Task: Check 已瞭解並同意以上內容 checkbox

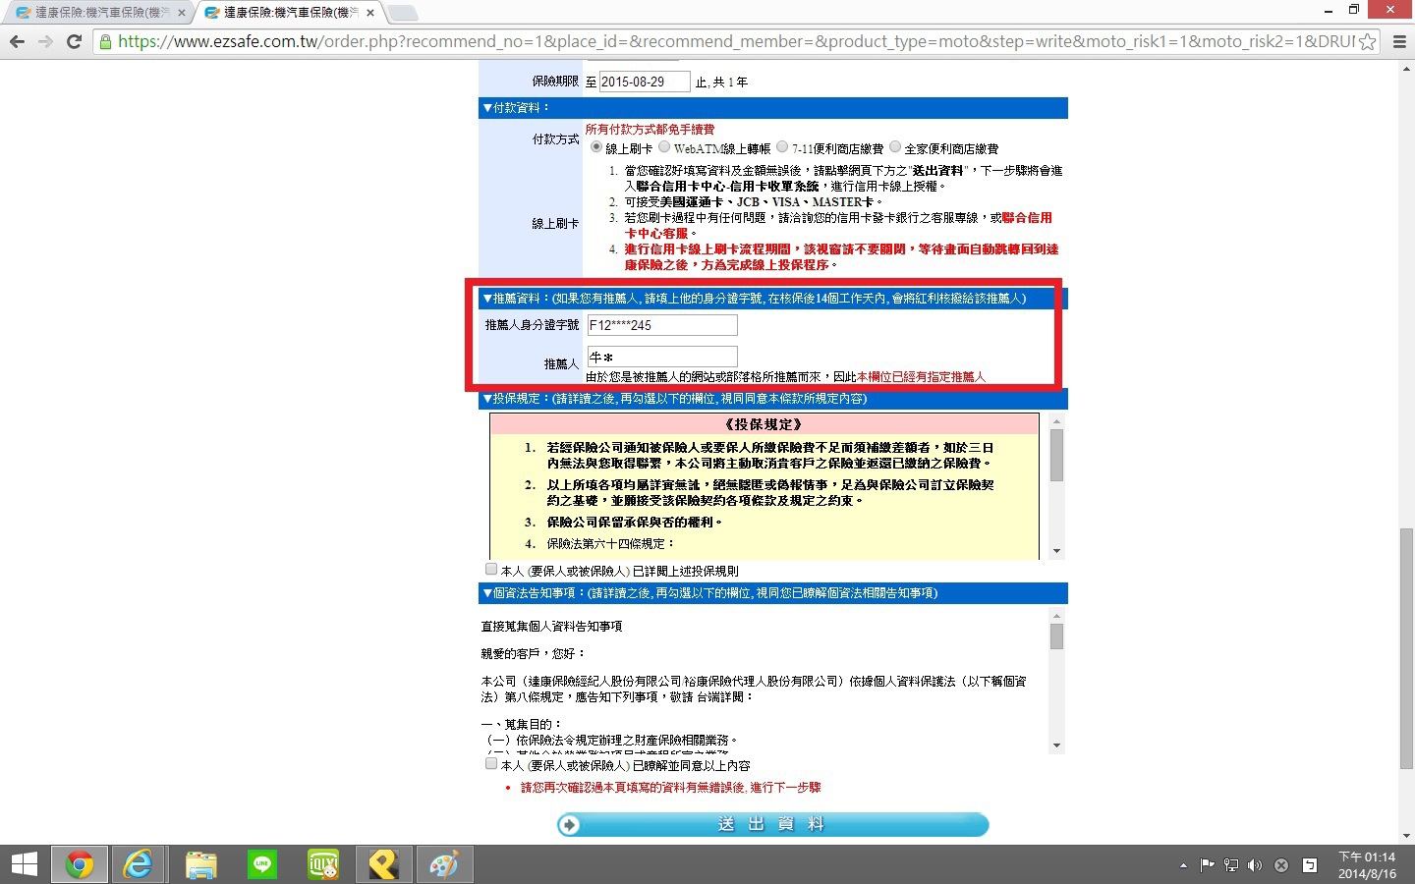Action: pos(491,763)
